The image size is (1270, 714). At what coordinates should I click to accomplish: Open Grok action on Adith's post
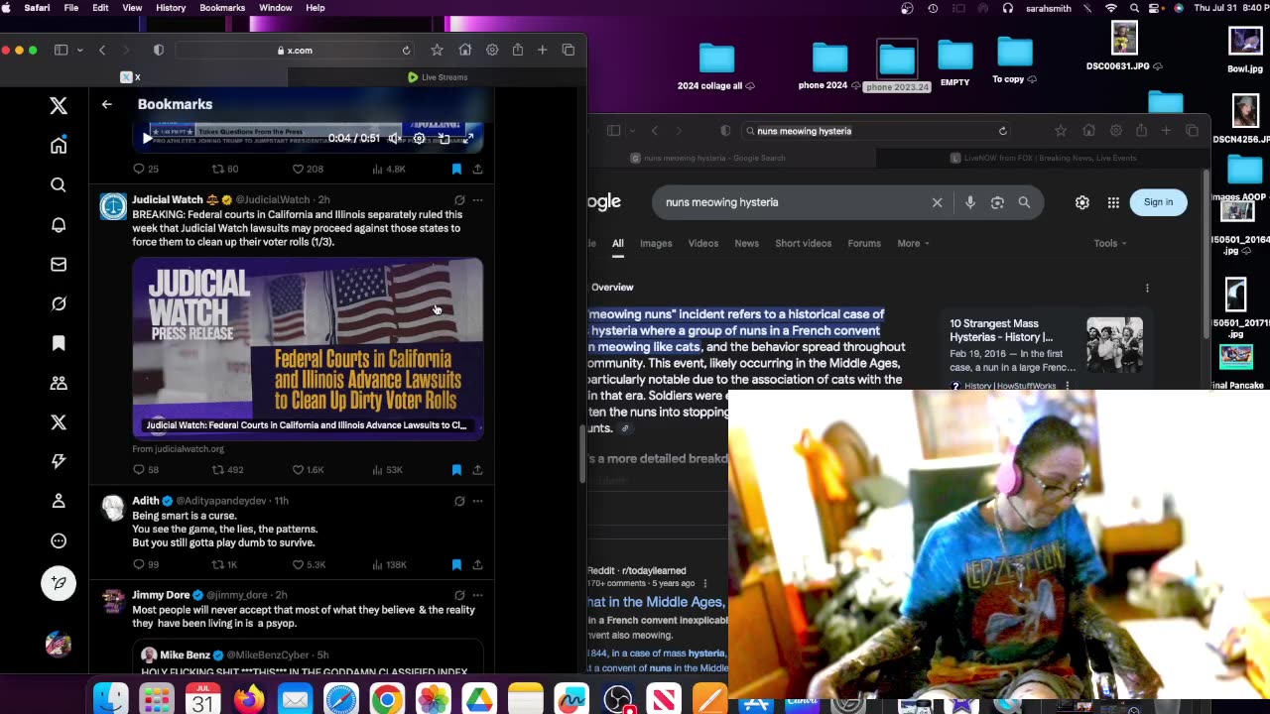coord(459,502)
